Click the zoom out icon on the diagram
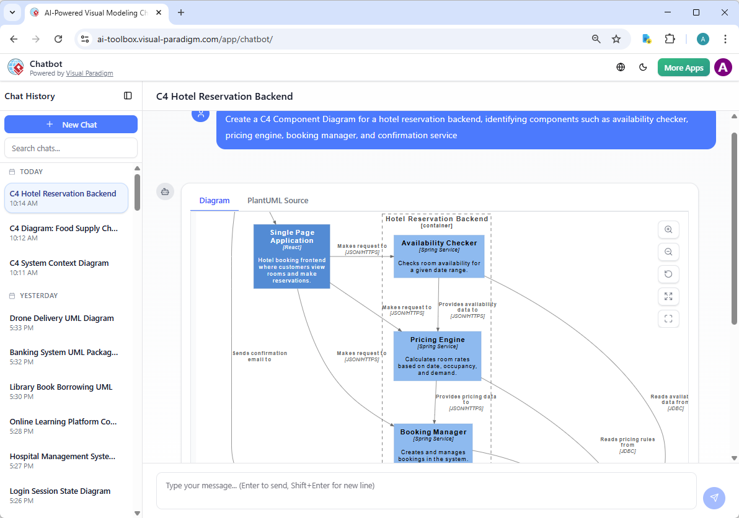 [x=668, y=252]
